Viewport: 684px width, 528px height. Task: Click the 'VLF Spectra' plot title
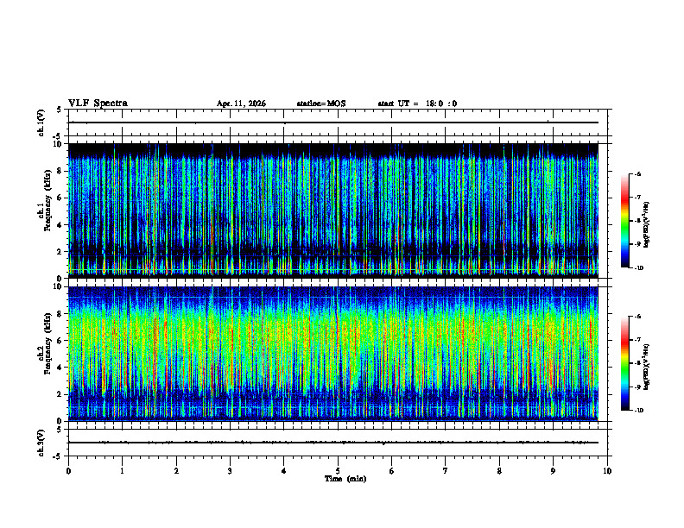(x=98, y=104)
